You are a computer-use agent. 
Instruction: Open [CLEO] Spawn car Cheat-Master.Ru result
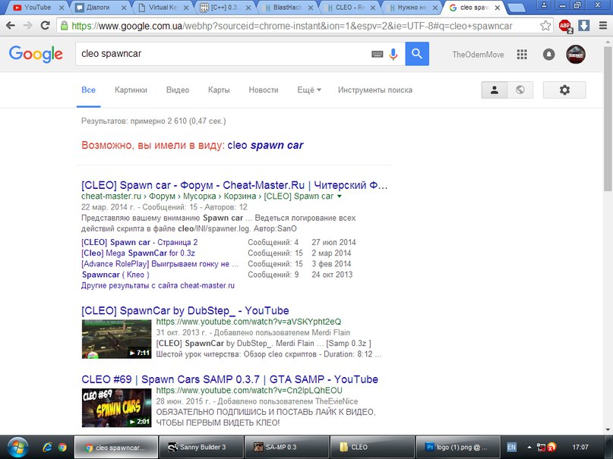234,185
